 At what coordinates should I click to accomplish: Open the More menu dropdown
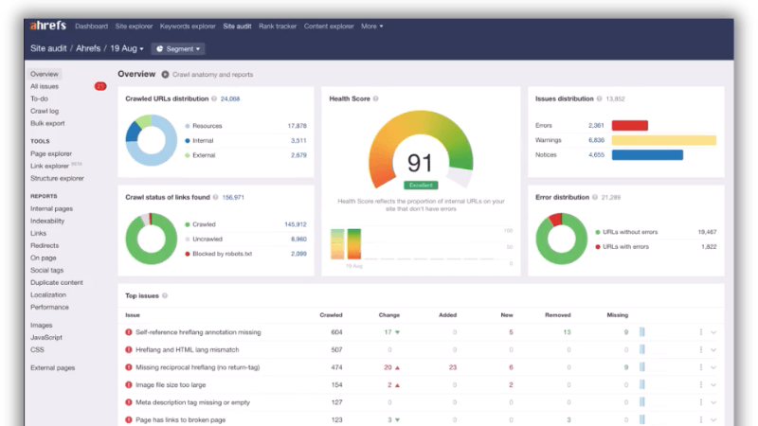pyautogui.click(x=371, y=27)
